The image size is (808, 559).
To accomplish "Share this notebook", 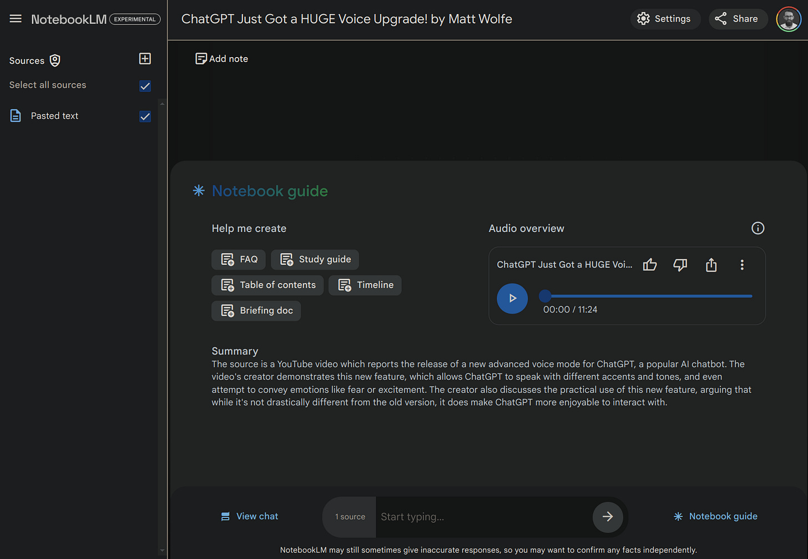I will coord(738,19).
